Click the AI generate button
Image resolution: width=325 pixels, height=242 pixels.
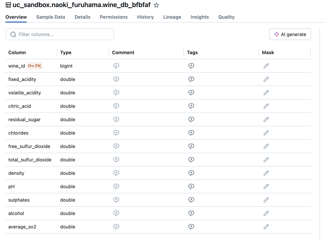point(290,34)
